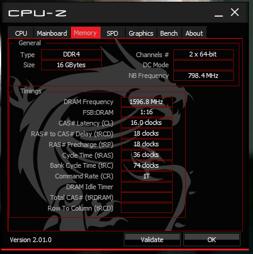
Task: Switch to the CPU tab
Action: pyautogui.click(x=21, y=33)
